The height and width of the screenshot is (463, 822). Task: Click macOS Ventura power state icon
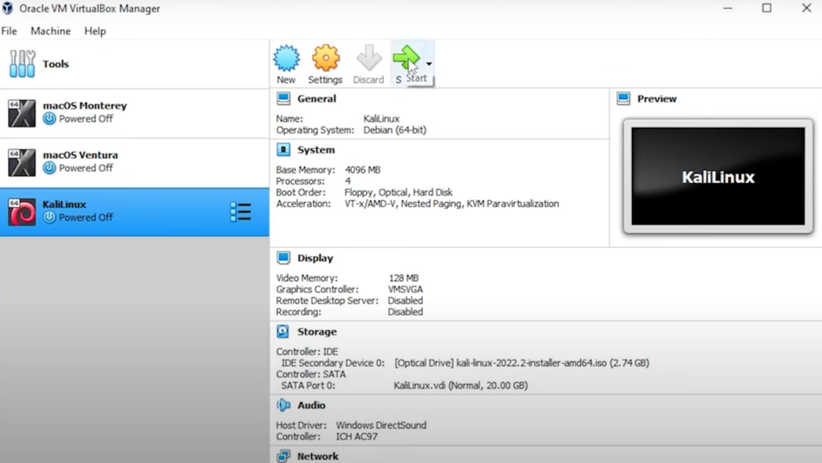click(50, 168)
